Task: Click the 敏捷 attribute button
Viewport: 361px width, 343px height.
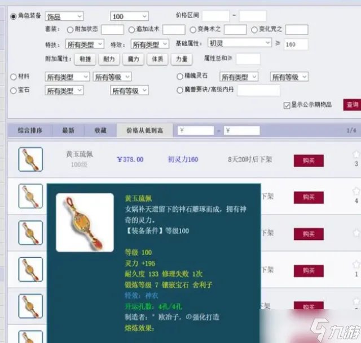Action: [85, 59]
